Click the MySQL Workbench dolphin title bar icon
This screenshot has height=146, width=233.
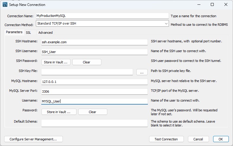5,5
